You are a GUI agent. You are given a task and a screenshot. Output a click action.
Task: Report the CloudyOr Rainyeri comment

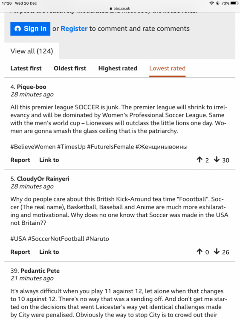coord(20,252)
